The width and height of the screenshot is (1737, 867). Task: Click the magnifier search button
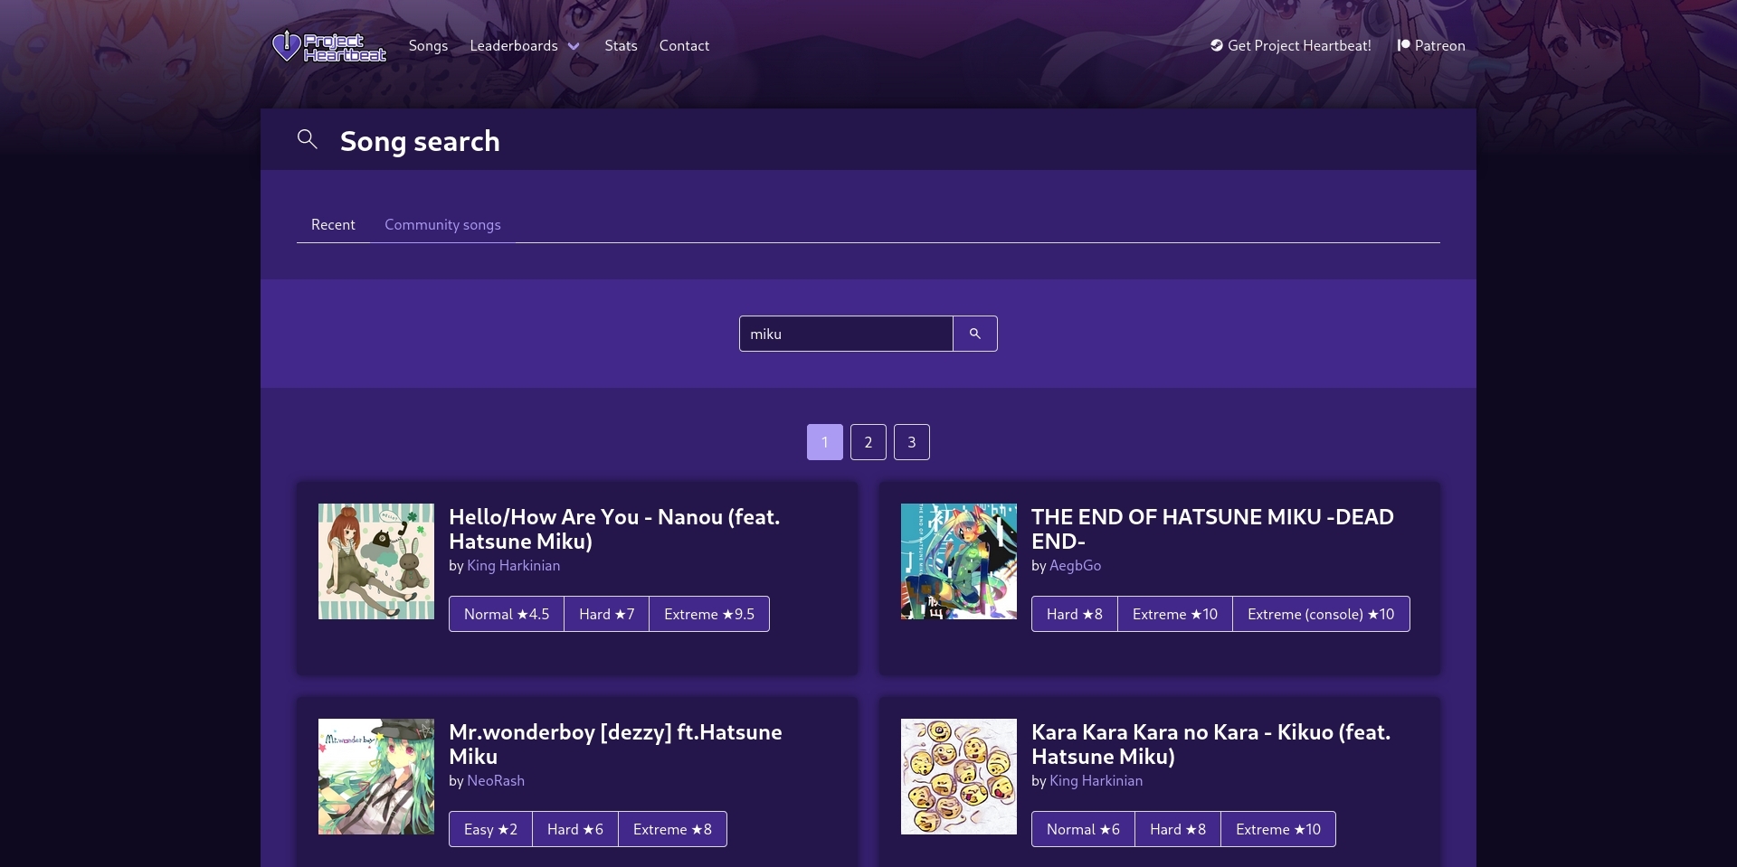pos(975,334)
